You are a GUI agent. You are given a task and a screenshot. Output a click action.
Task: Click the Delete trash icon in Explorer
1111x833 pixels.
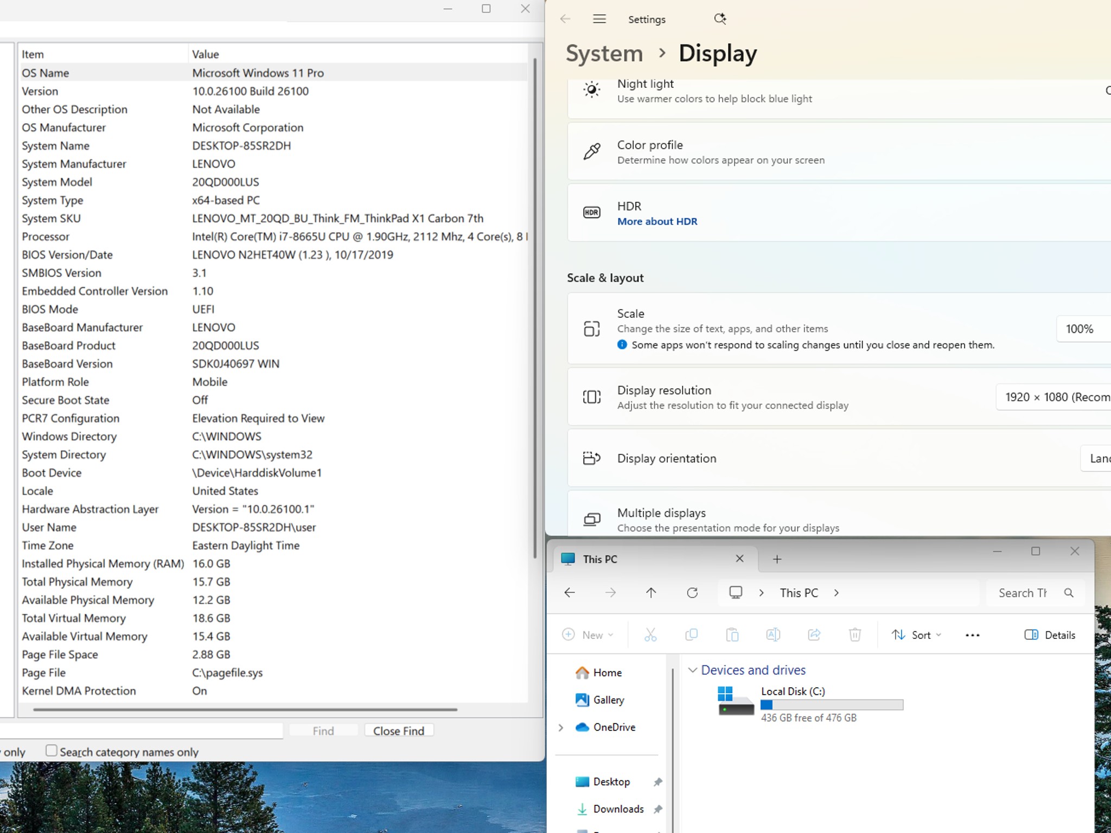[x=855, y=635]
